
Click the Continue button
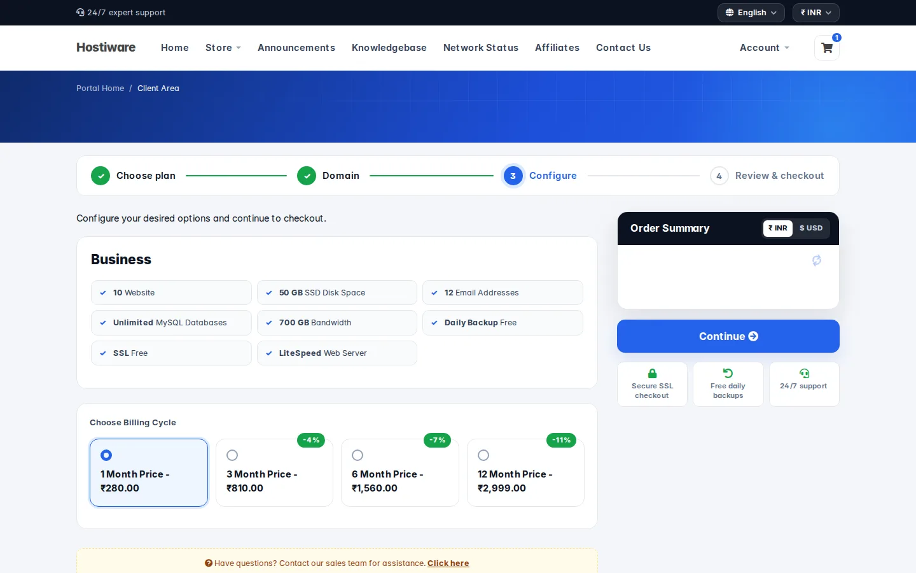(x=728, y=336)
